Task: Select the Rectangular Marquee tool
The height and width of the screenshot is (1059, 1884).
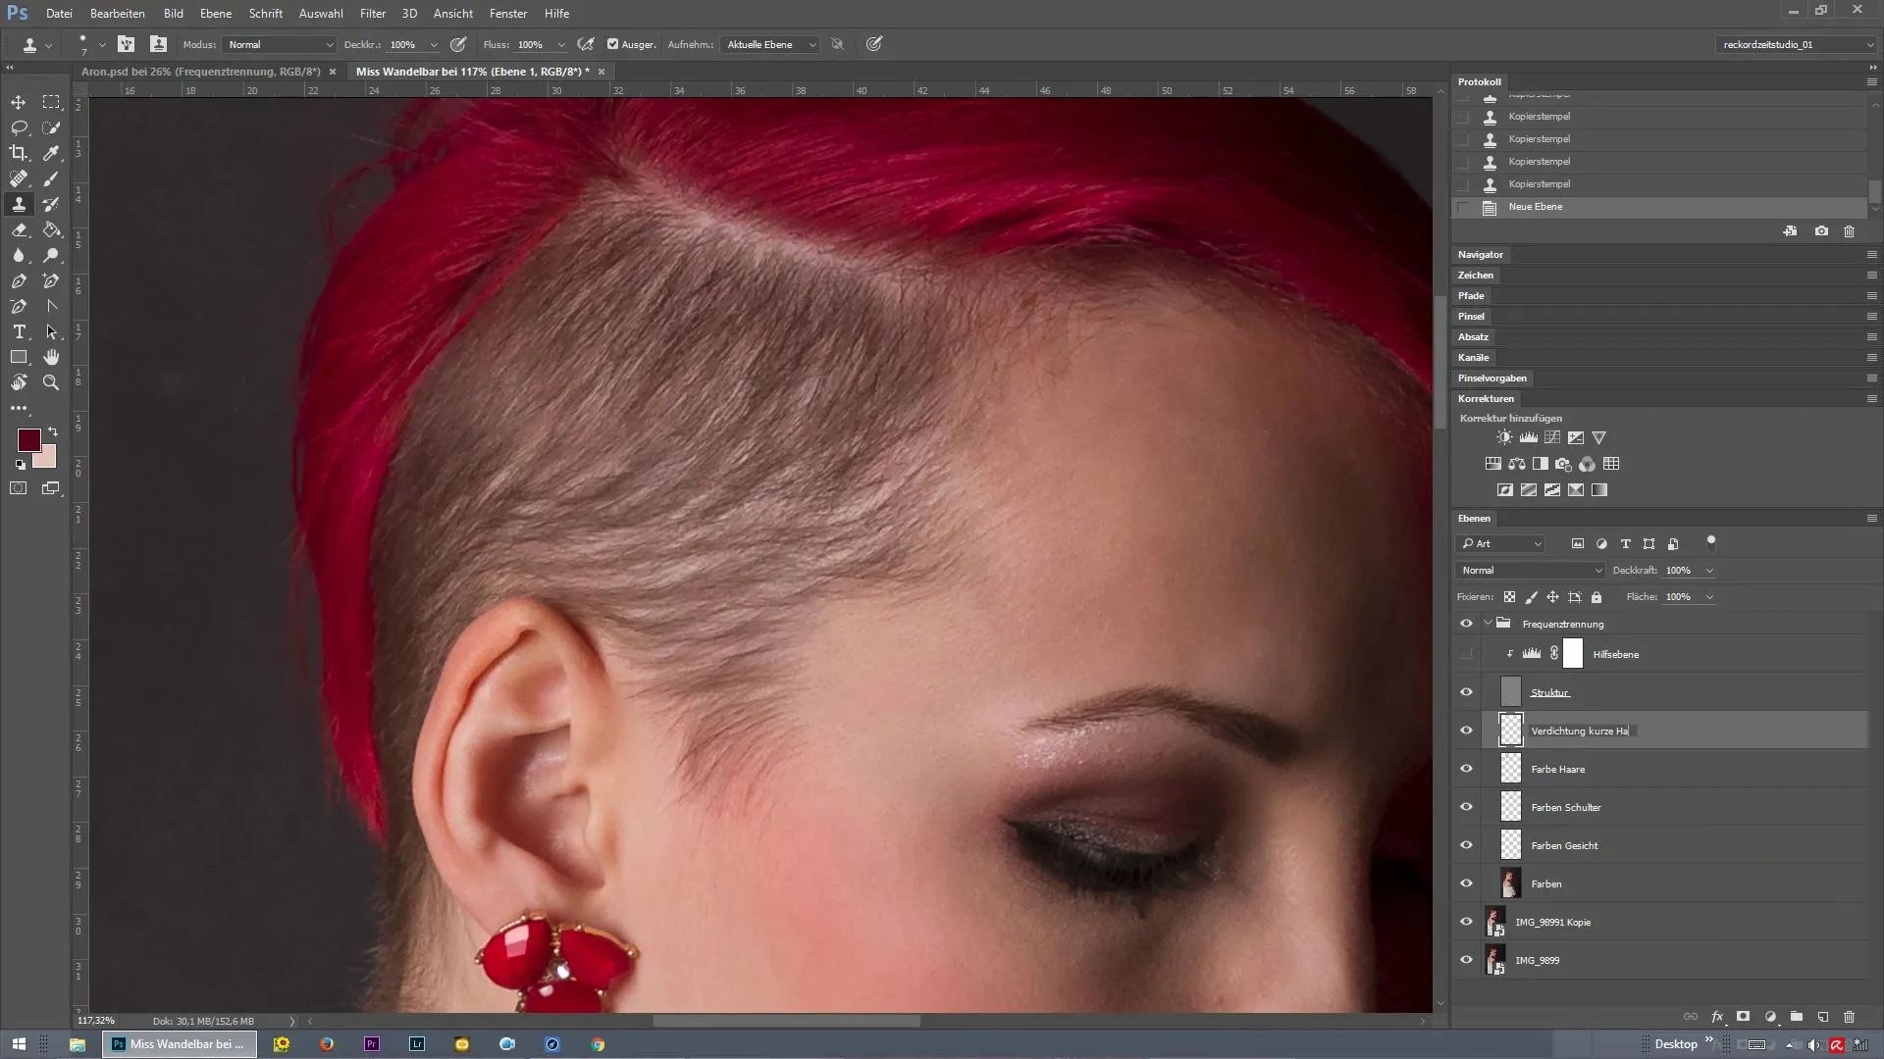Action: coord(51,102)
